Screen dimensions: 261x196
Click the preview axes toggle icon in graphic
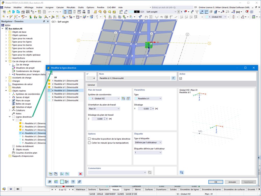pos(181,173)
